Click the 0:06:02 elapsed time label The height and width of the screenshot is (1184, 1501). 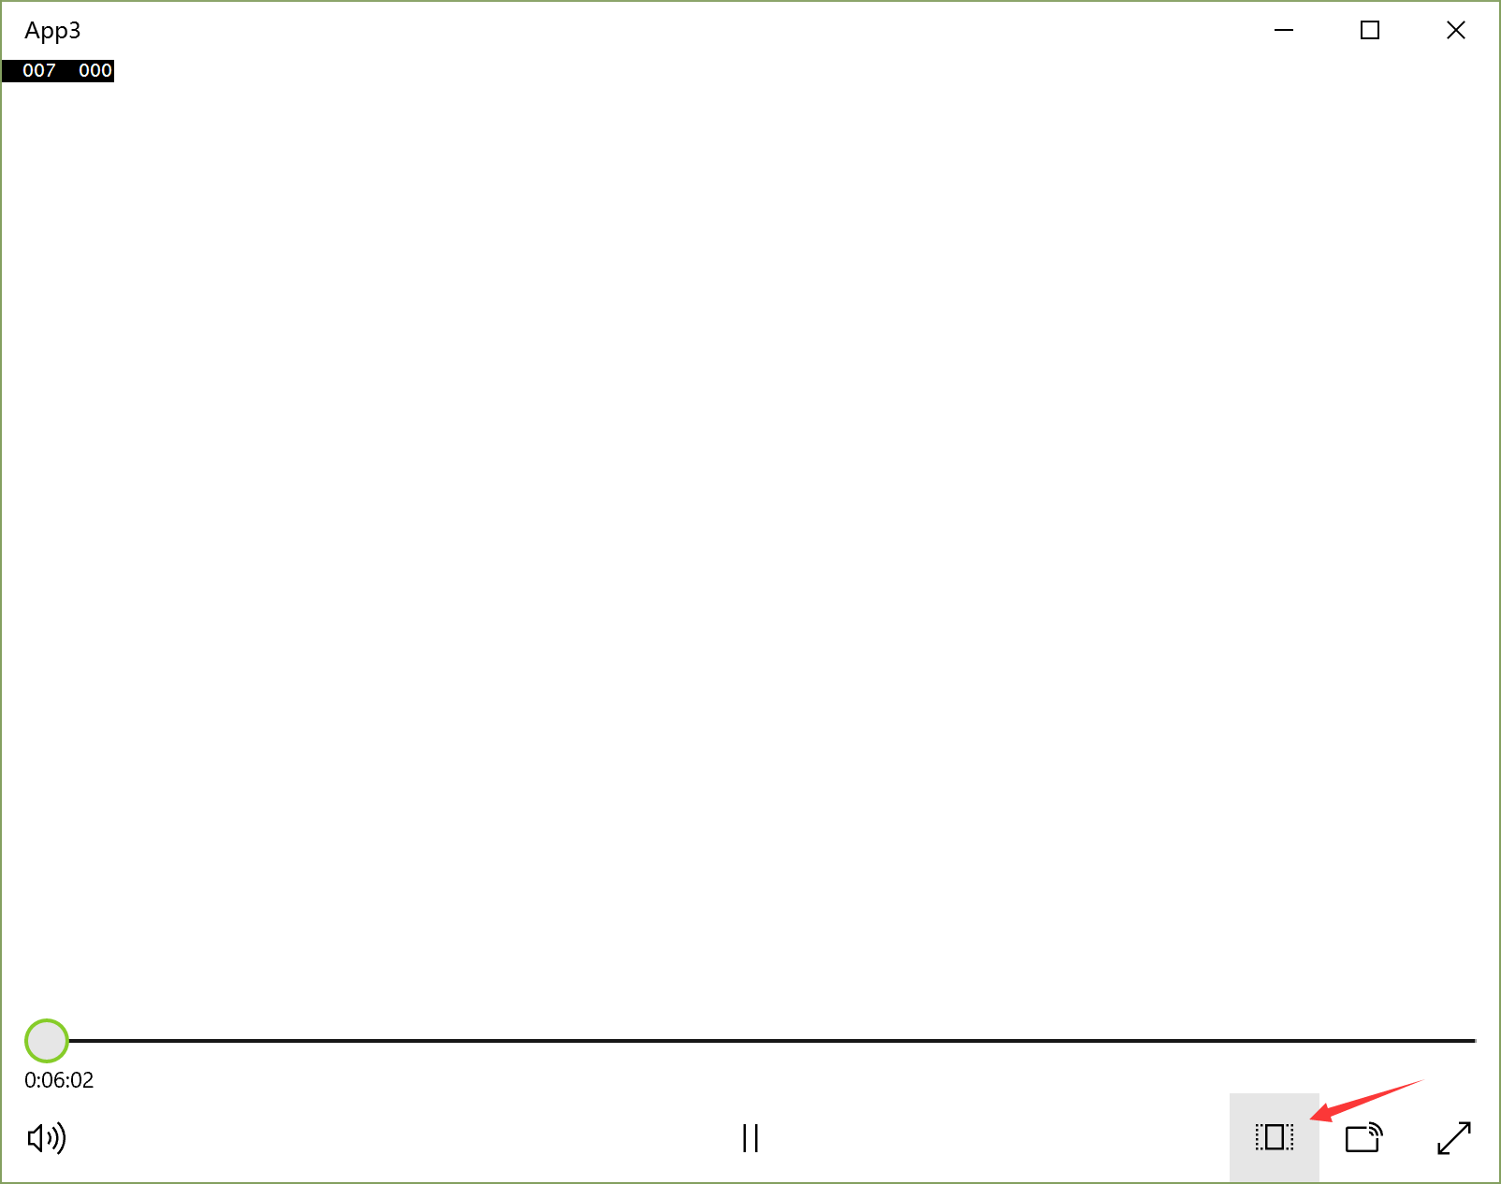point(59,1080)
